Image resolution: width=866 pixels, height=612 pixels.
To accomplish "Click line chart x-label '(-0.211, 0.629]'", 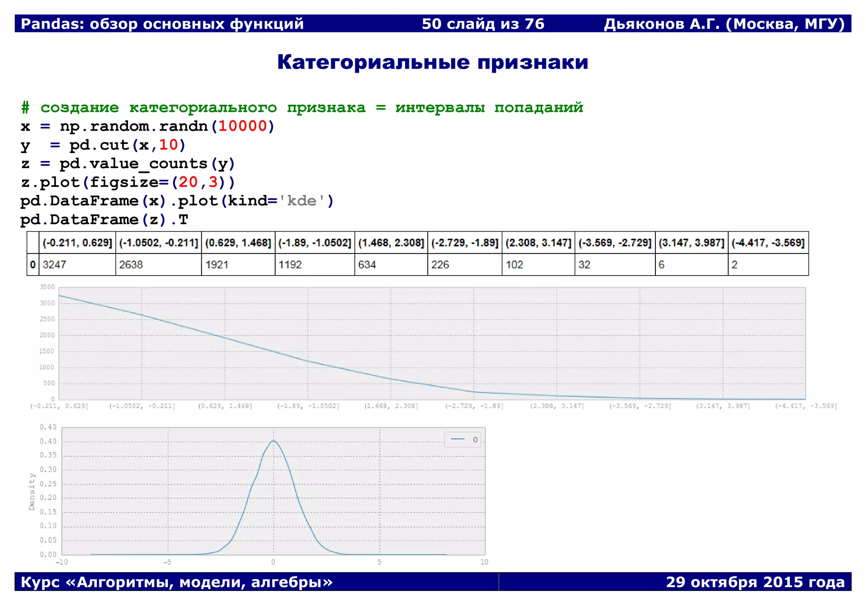I will [59, 406].
